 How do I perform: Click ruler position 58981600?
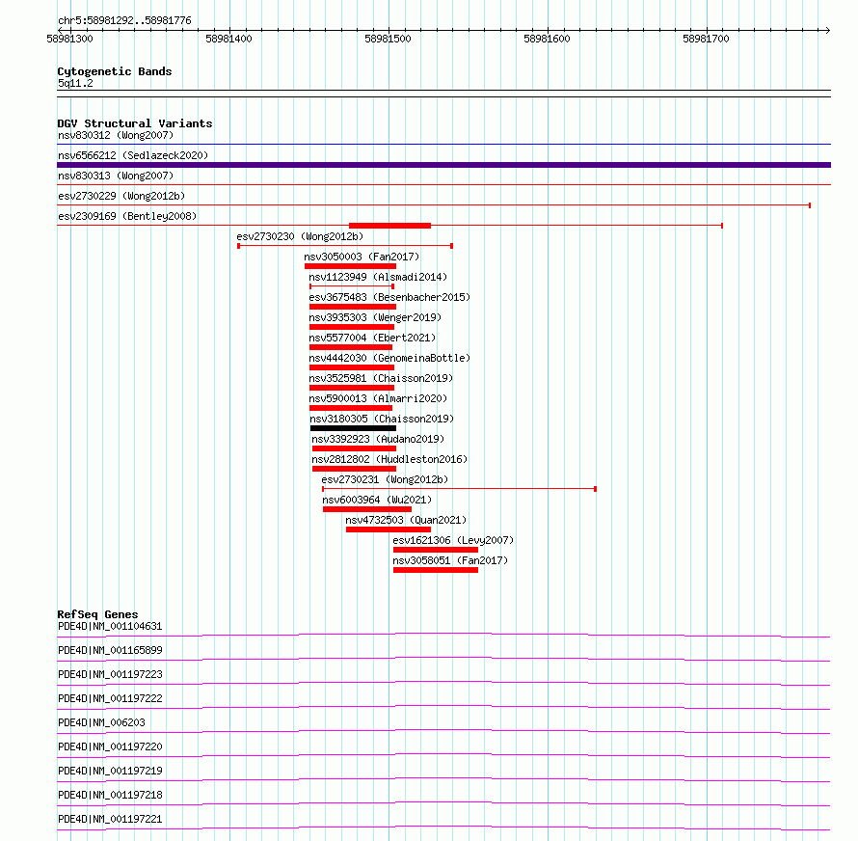547,39
